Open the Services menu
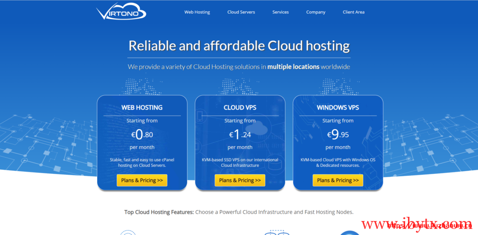The width and height of the screenshot is (478, 235). point(281,12)
